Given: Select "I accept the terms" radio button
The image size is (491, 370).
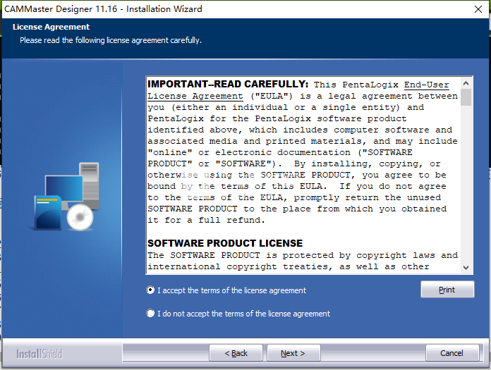Looking at the screenshot, I should point(150,290).
